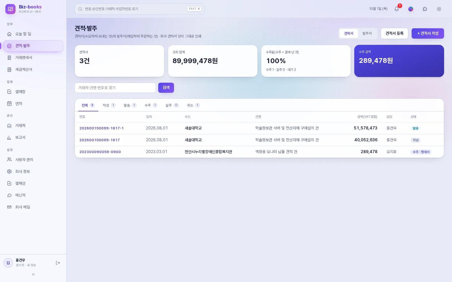This screenshot has width=452, height=282.
Task: Open 회사 메일 envelope icon
Action: pyautogui.click(x=9, y=207)
